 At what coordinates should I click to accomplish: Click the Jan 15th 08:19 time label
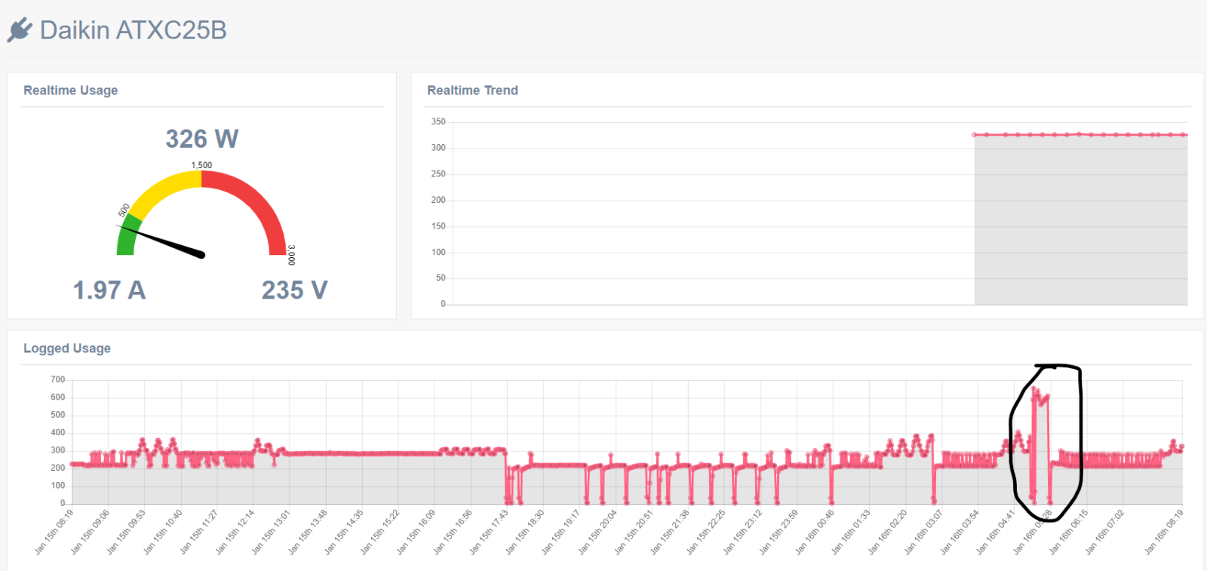[54, 532]
